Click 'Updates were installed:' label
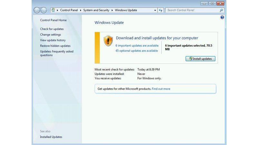Image resolution: width=258 pixels, height=145 pixels. click(x=109, y=74)
